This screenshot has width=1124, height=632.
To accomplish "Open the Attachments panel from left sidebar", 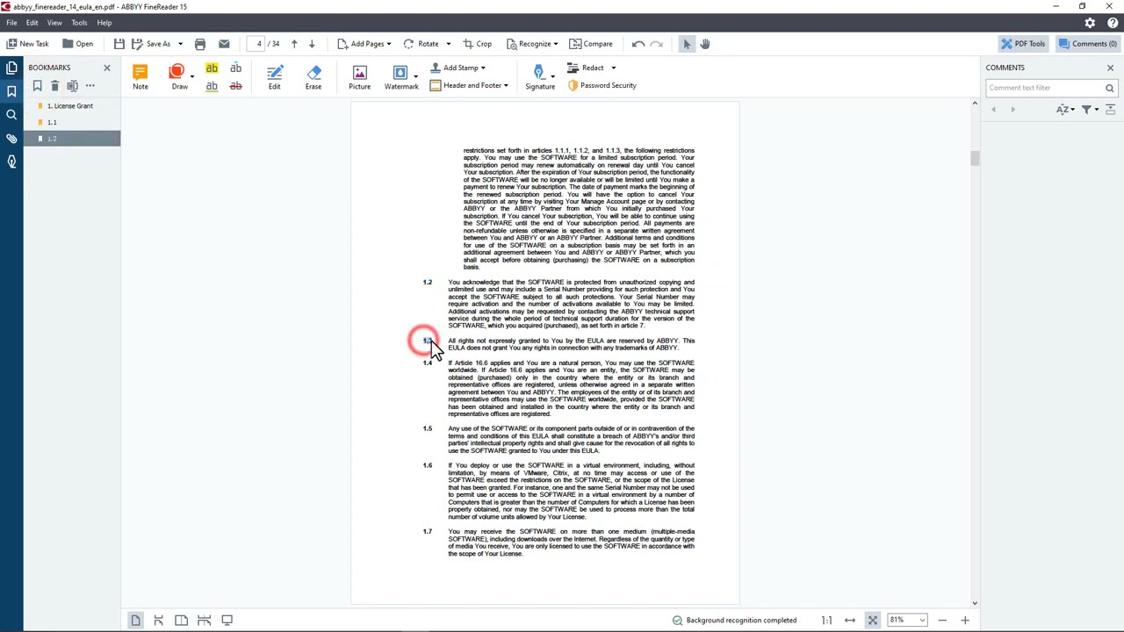I will click(x=11, y=139).
